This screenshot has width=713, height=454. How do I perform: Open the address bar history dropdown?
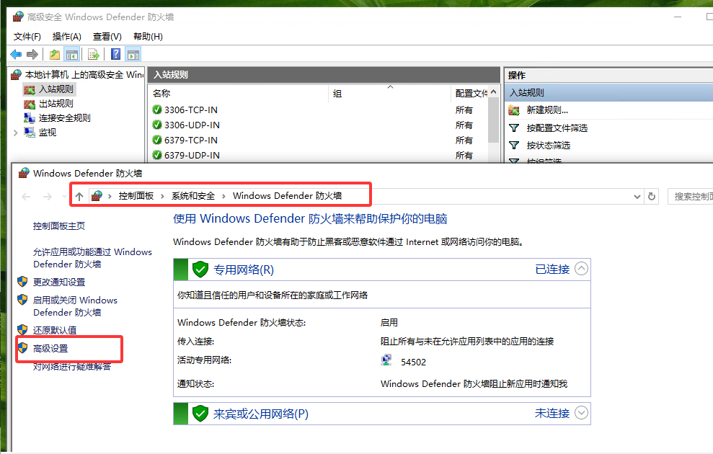tap(637, 197)
